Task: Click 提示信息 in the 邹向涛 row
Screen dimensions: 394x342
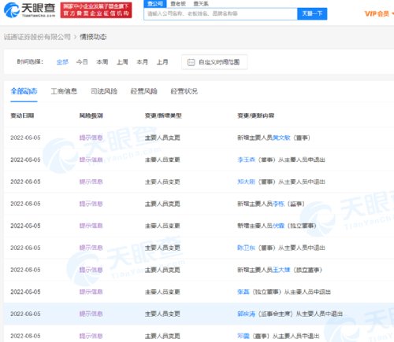Action: tap(91, 314)
